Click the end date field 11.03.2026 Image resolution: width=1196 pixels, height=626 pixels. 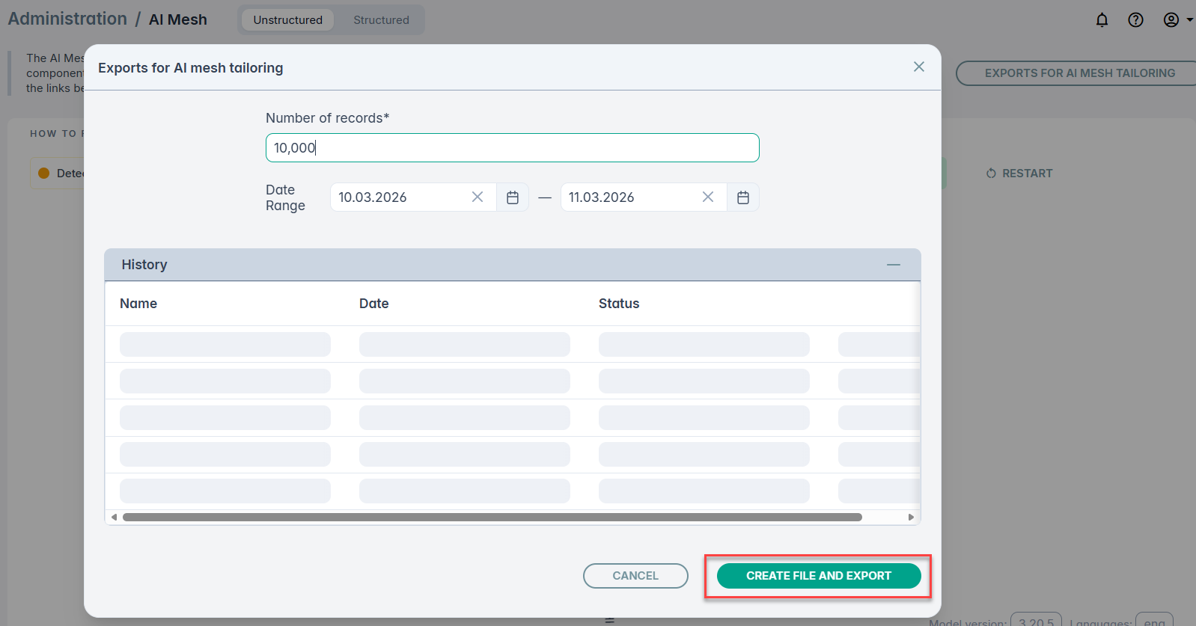pos(631,197)
